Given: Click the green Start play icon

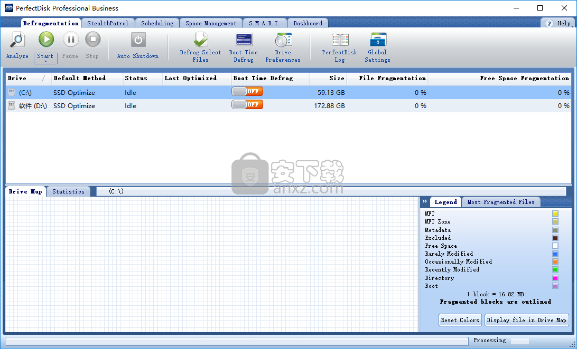Looking at the screenshot, I should point(46,39).
